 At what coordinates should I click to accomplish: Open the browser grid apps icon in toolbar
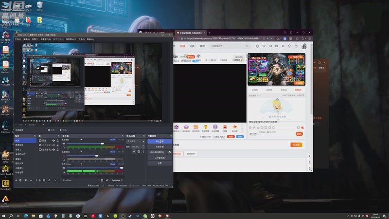[x=290, y=38]
